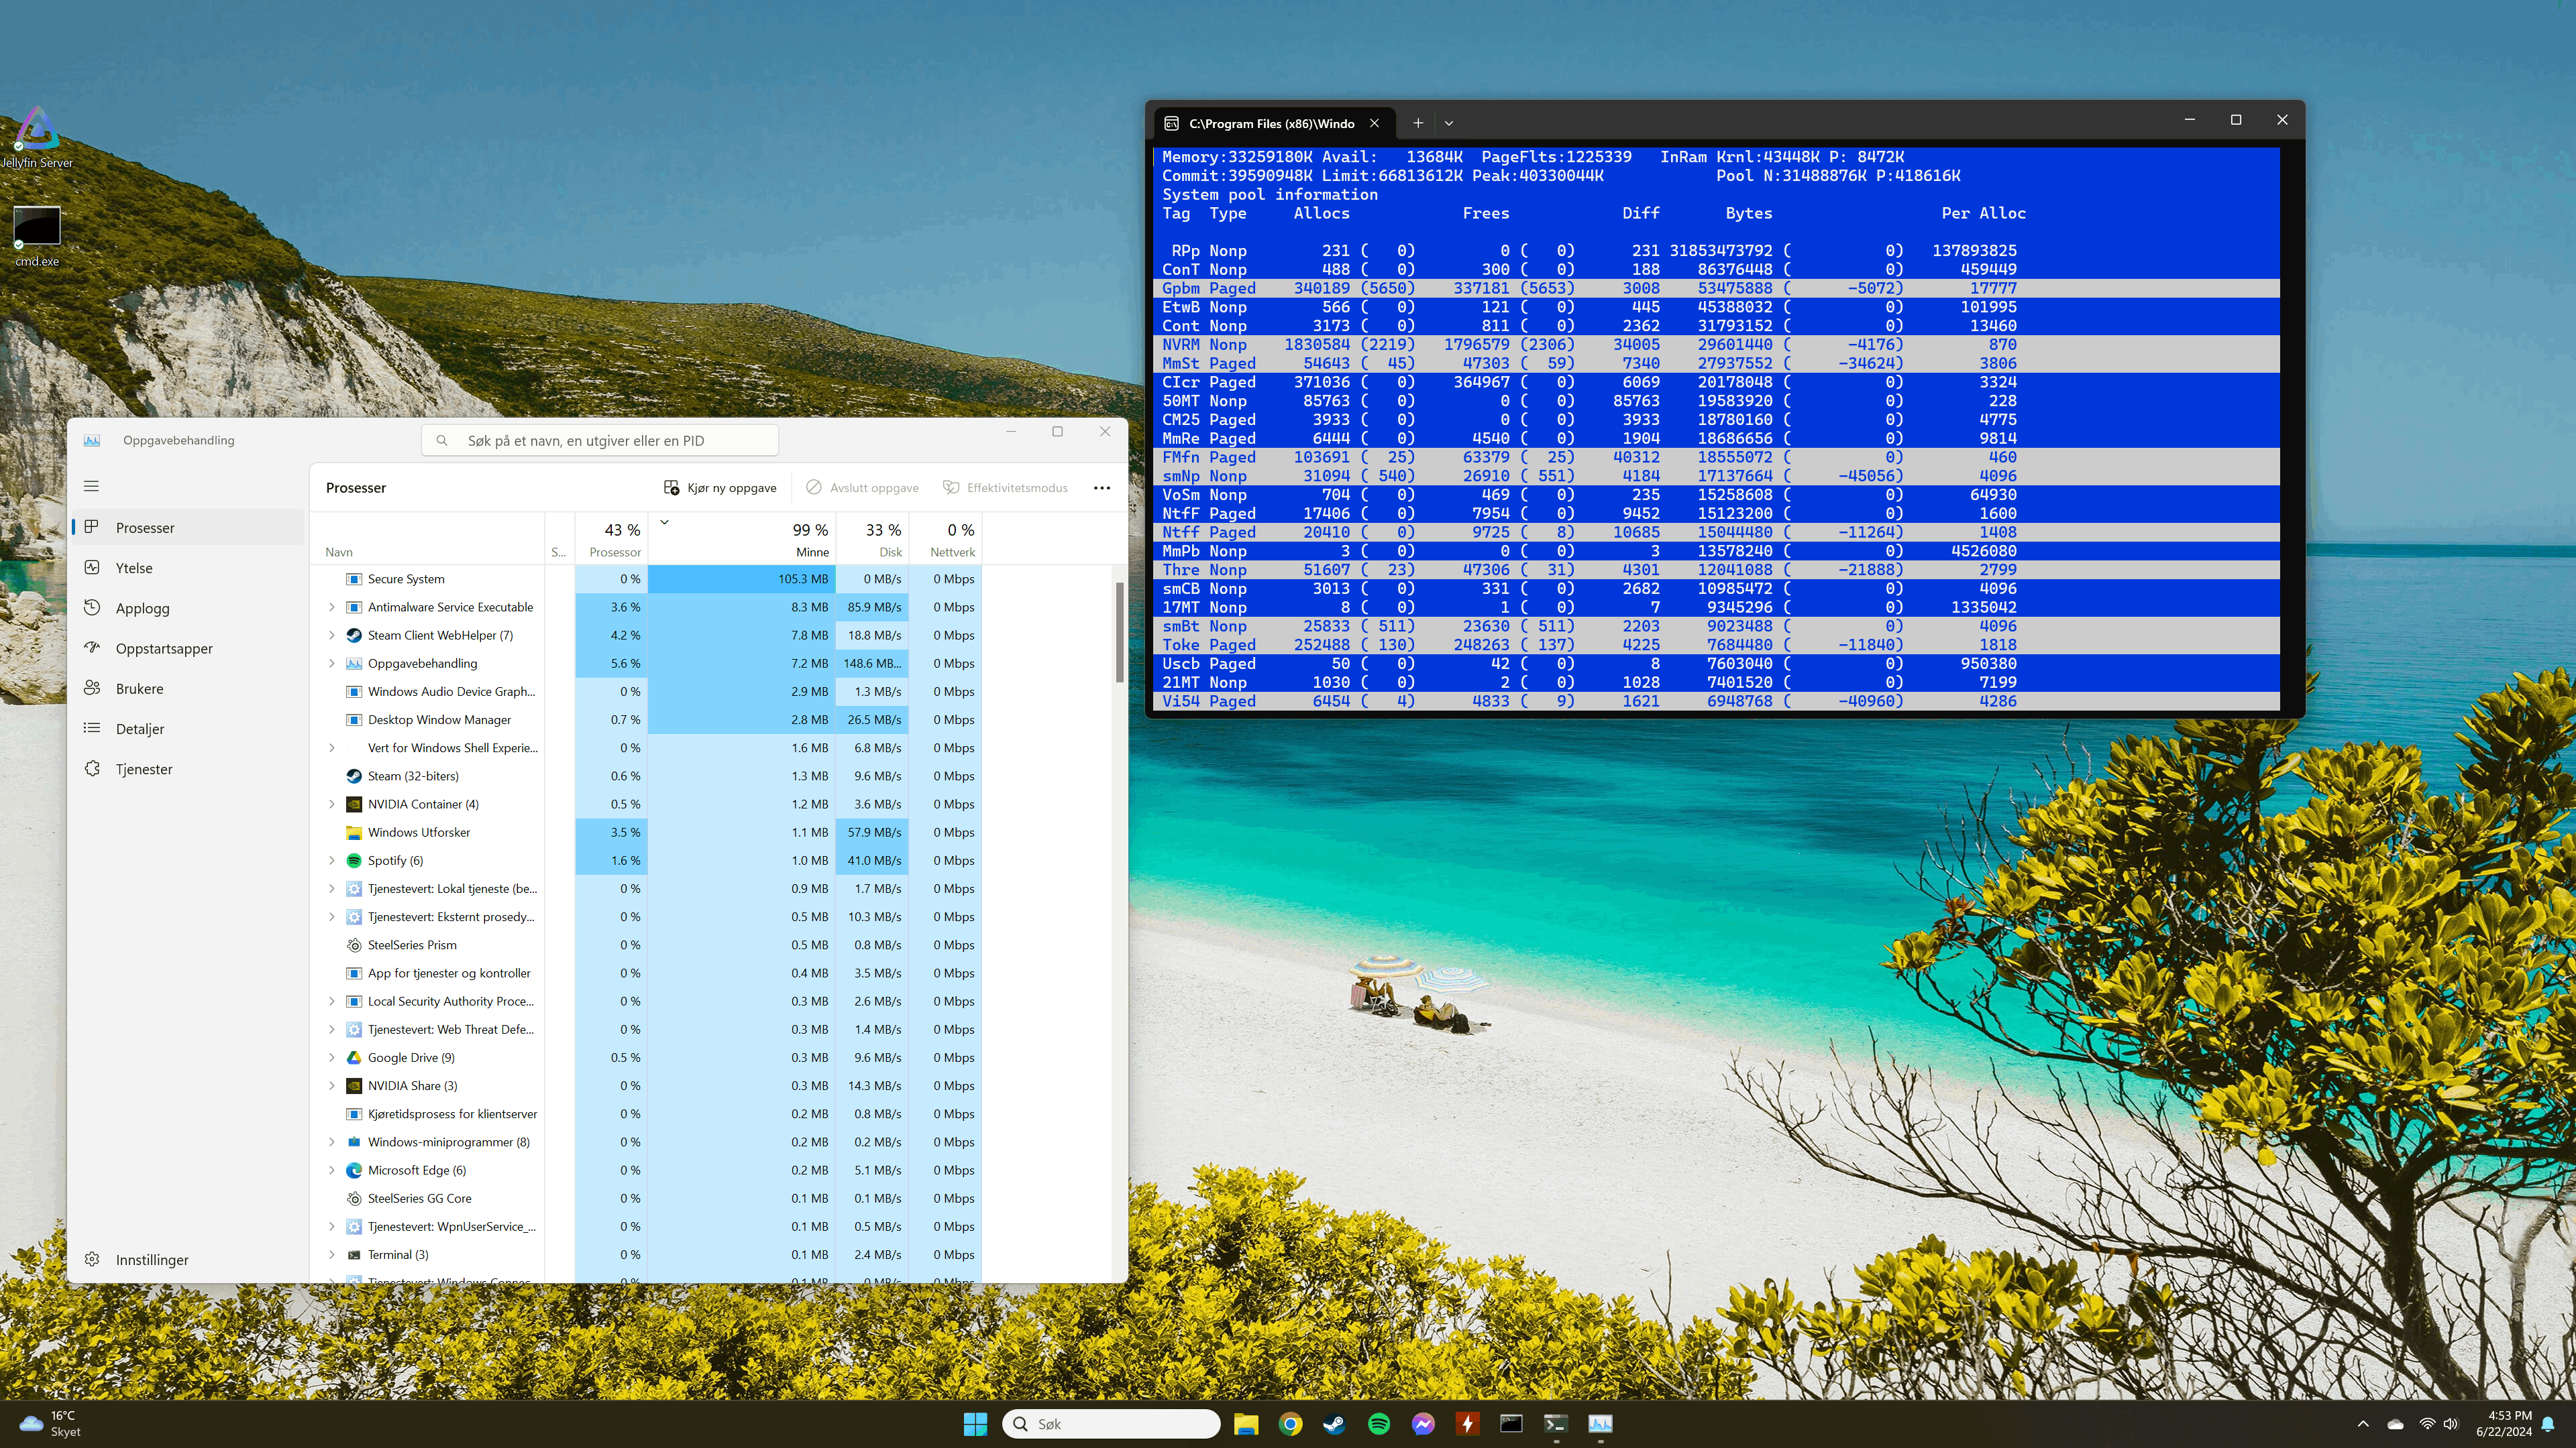The height and width of the screenshot is (1448, 2576).
Task: Select the Detaljer tab in sidebar
Action: tap(139, 729)
